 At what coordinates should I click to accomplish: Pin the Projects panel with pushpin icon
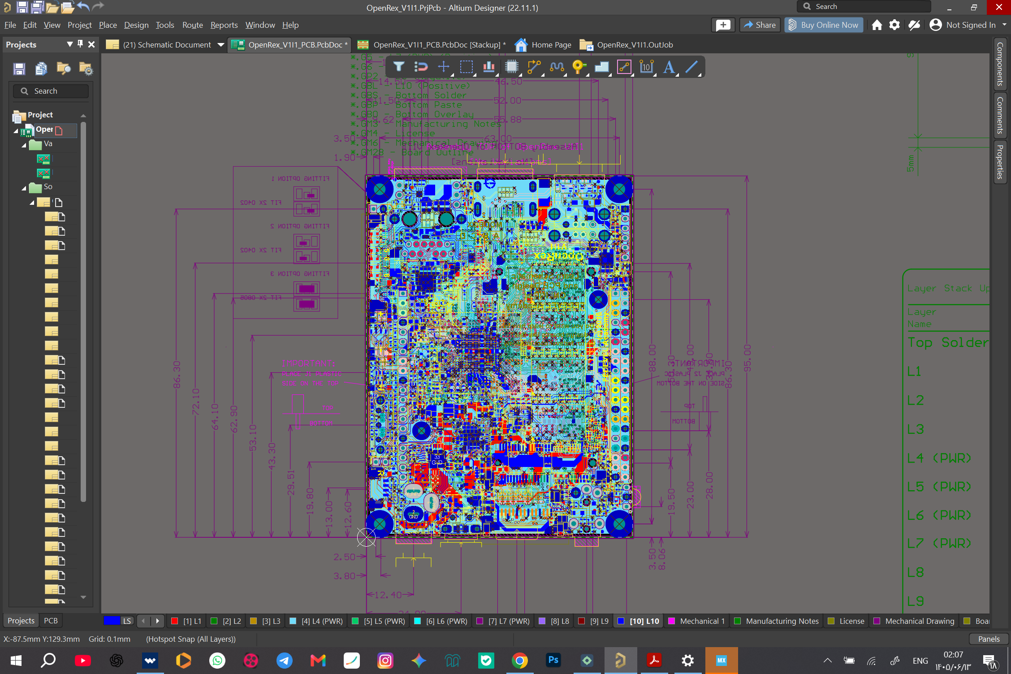[80, 44]
